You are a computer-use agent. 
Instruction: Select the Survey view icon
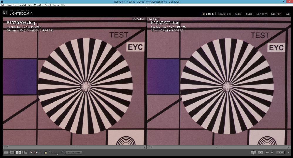coord(25,152)
